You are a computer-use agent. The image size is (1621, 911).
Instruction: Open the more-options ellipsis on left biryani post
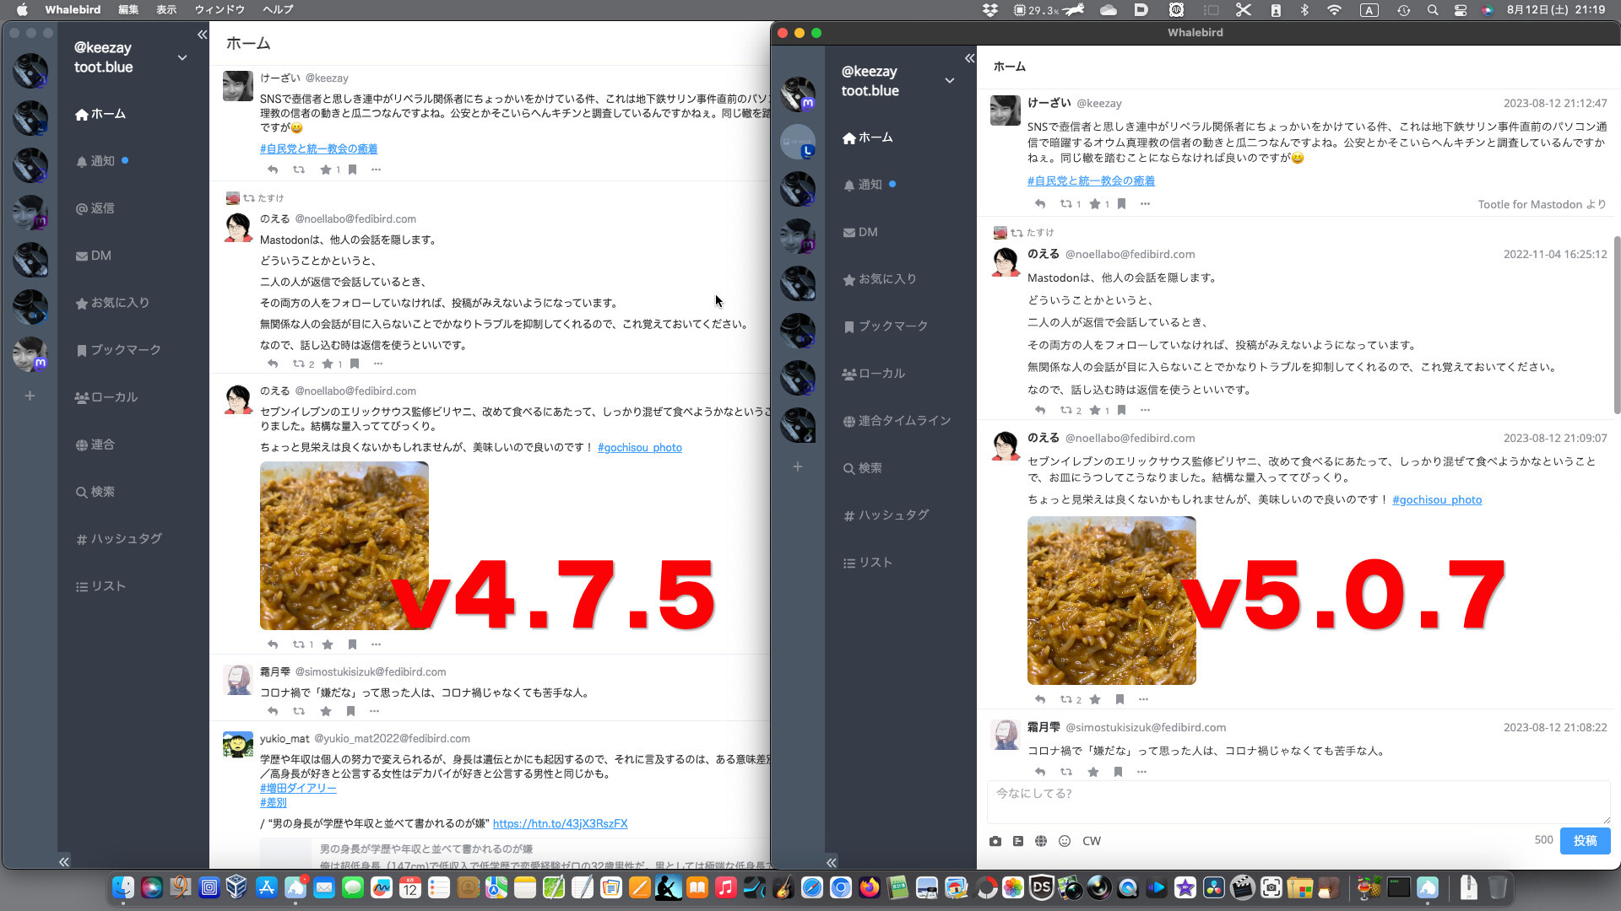[x=377, y=644]
